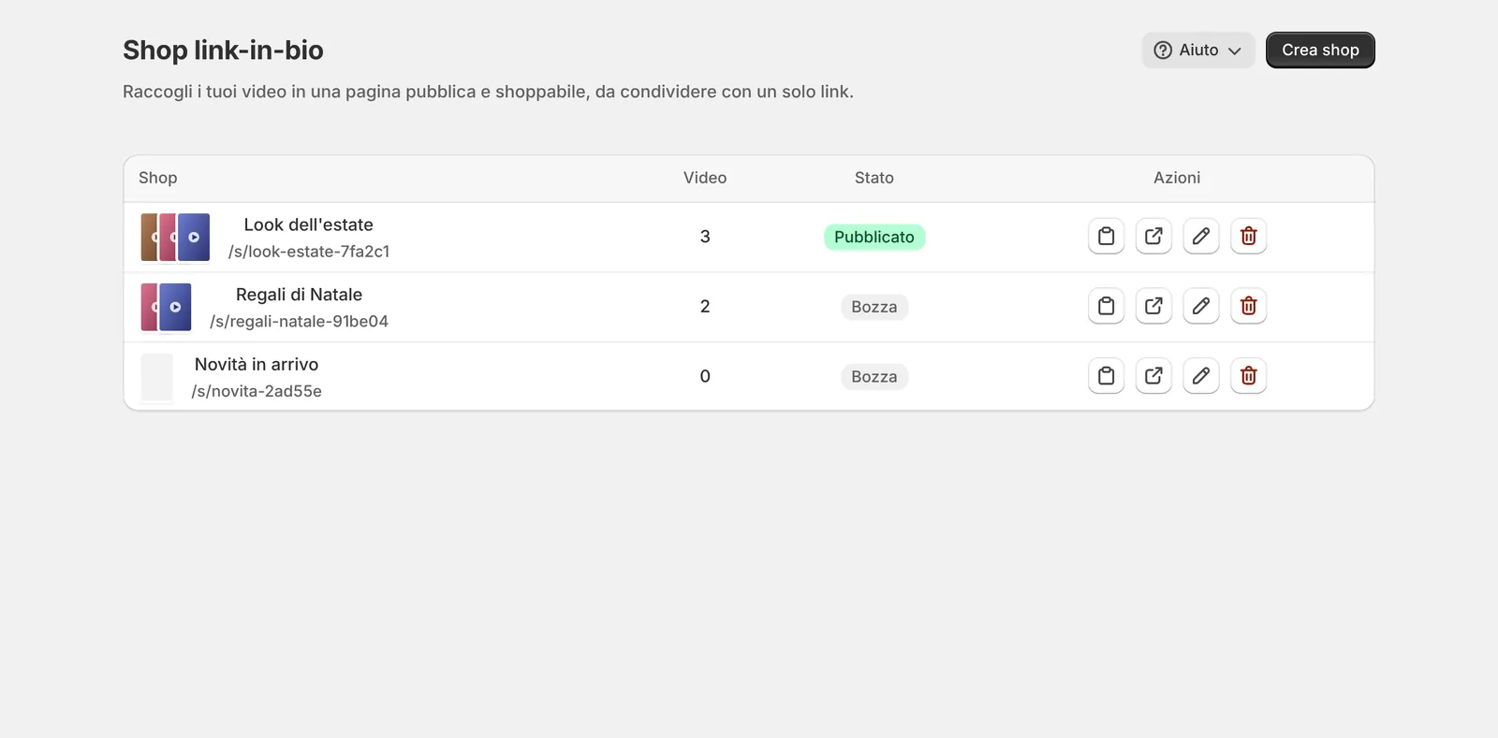Image resolution: width=1498 pixels, height=738 pixels.
Task: Open Novità in arrivo shop externally
Action: (1153, 376)
